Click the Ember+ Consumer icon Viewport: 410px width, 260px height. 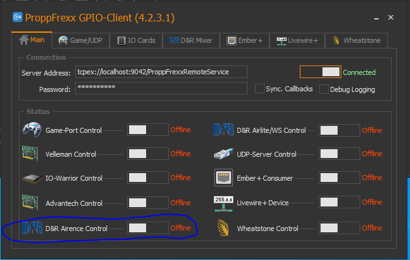point(224,178)
